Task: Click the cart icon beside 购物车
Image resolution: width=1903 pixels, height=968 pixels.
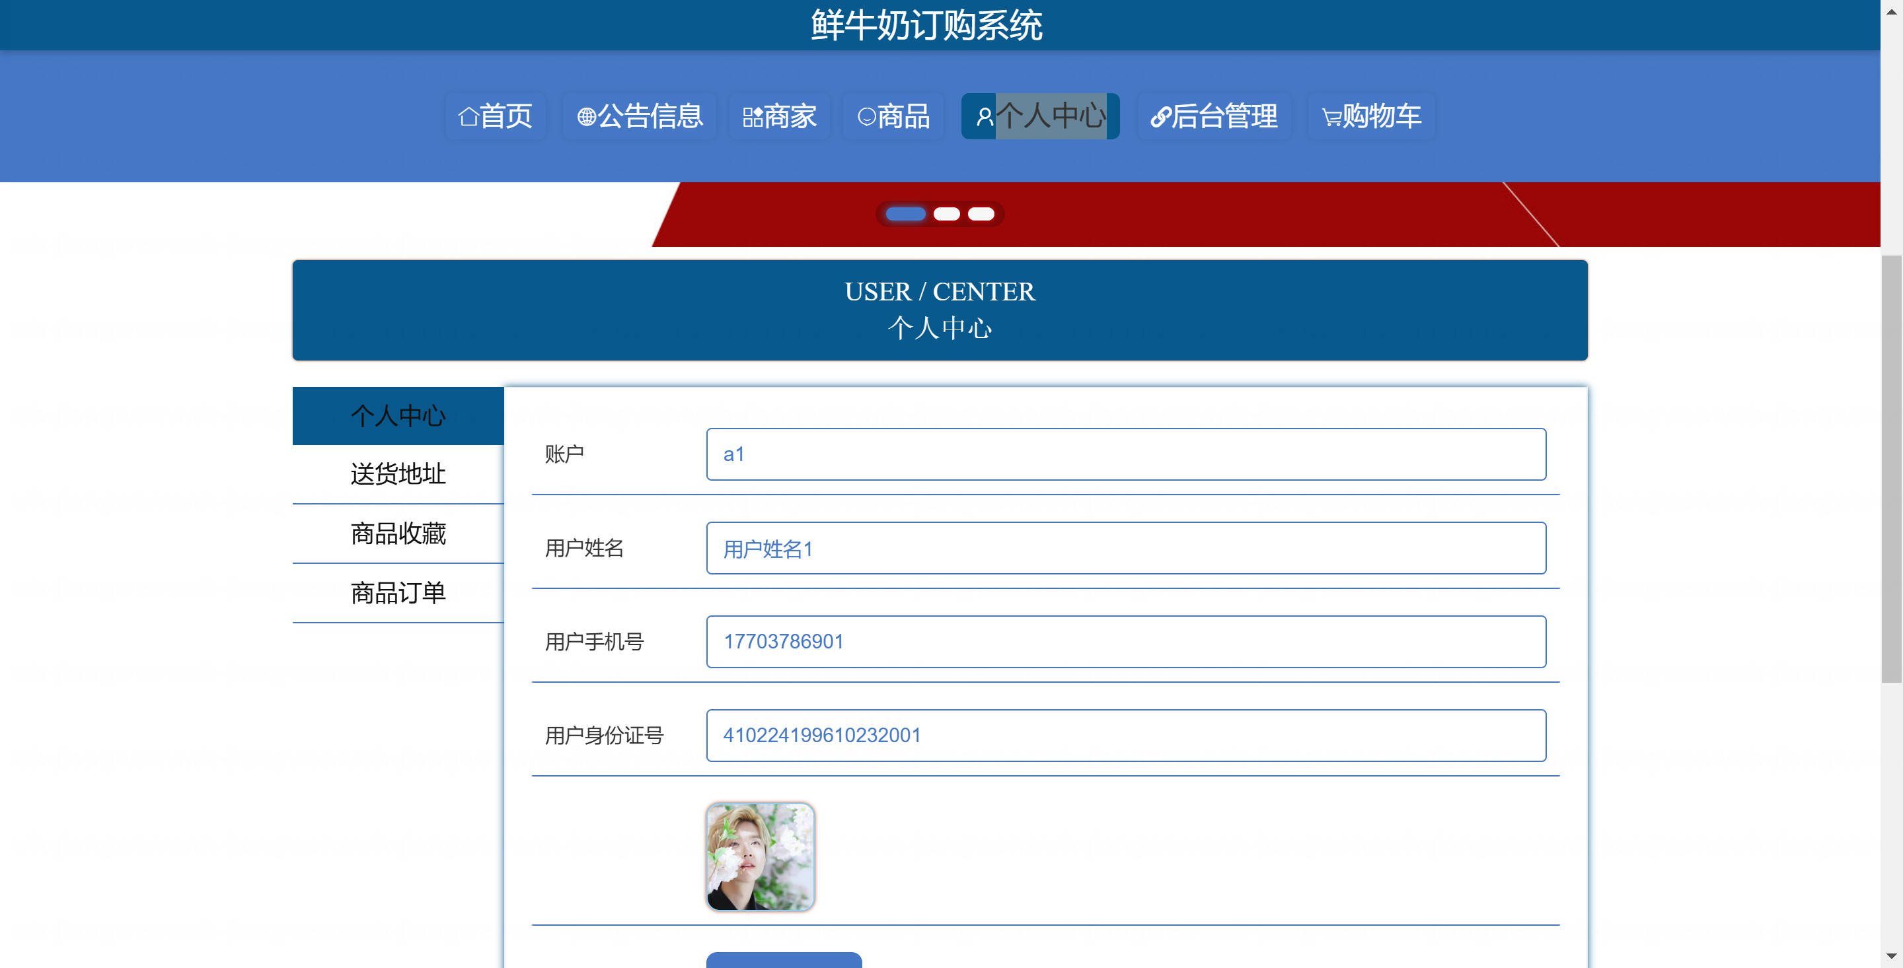Action: click(1331, 117)
